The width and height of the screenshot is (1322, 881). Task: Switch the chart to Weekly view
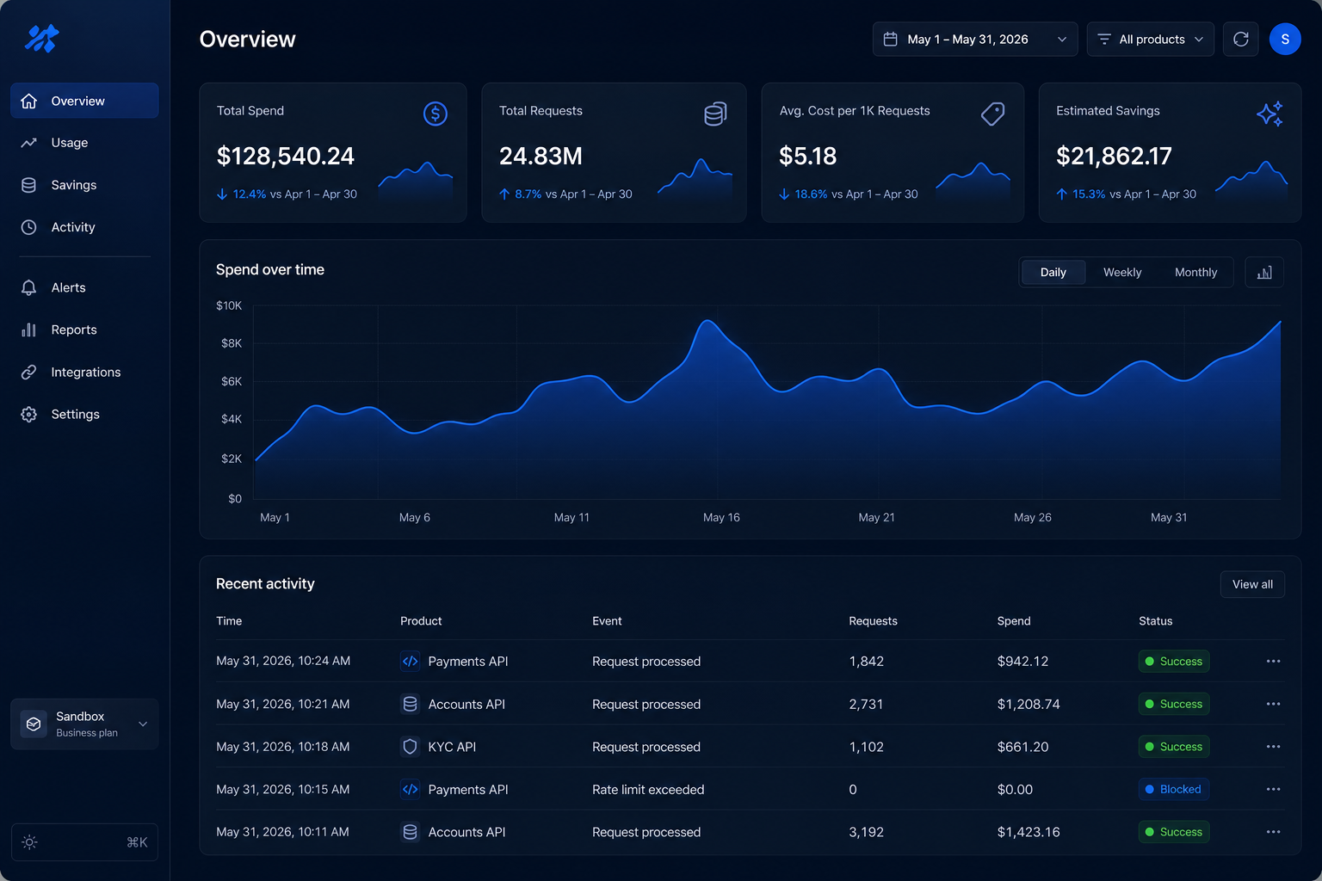point(1122,272)
